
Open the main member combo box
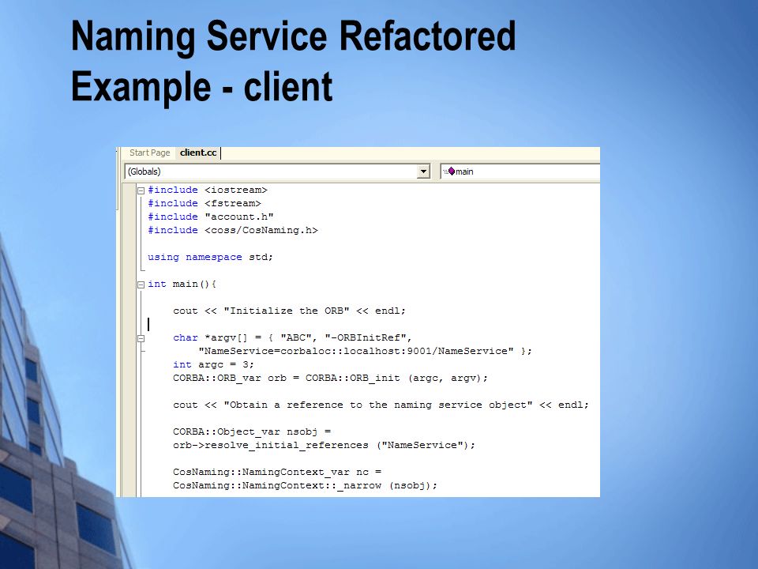pos(520,171)
